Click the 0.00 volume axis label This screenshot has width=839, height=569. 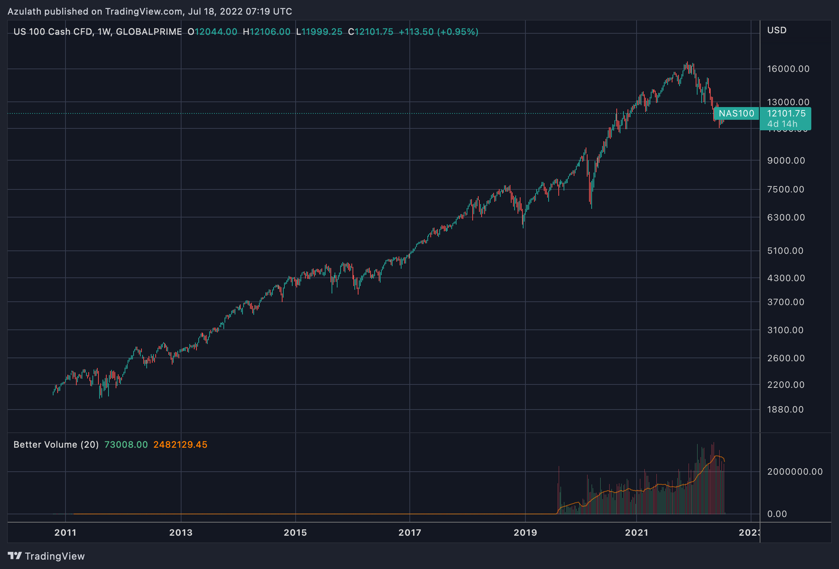(x=777, y=514)
